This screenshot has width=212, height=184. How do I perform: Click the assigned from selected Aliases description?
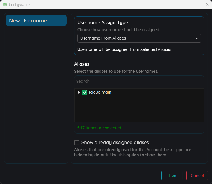[x=125, y=49]
